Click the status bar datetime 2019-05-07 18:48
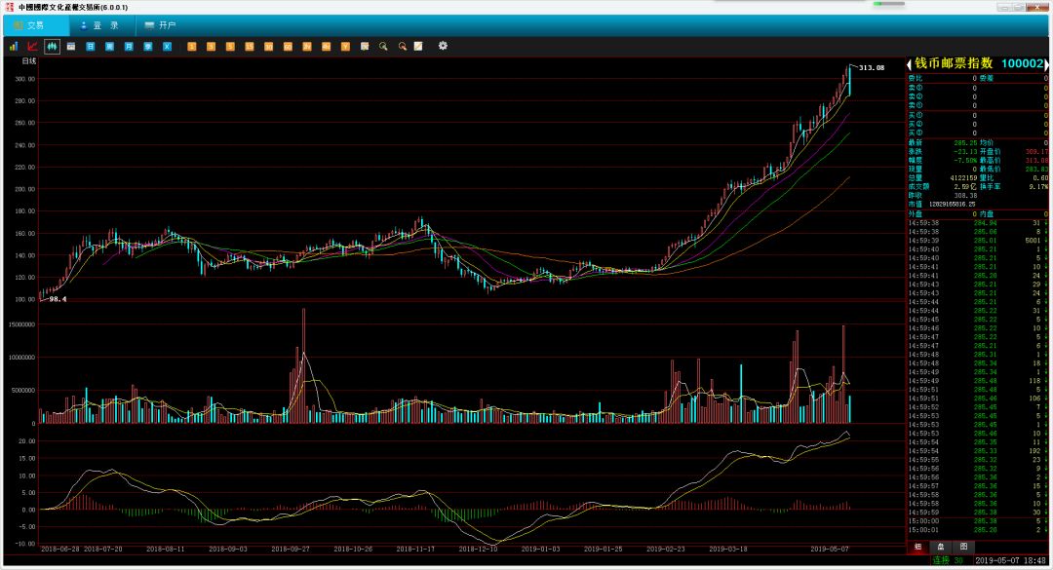 pos(1011,560)
